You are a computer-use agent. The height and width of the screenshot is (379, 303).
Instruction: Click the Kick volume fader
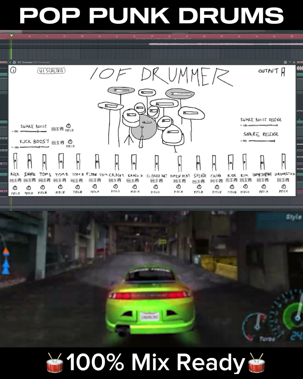coord(15,161)
